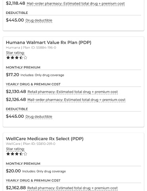Click the WellCare Medicare Rx Select title
Viewport: 147px width, 191px height.
[x=44, y=139]
